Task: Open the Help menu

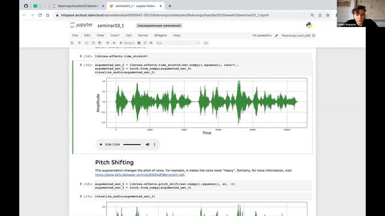Action: tap(176, 35)
